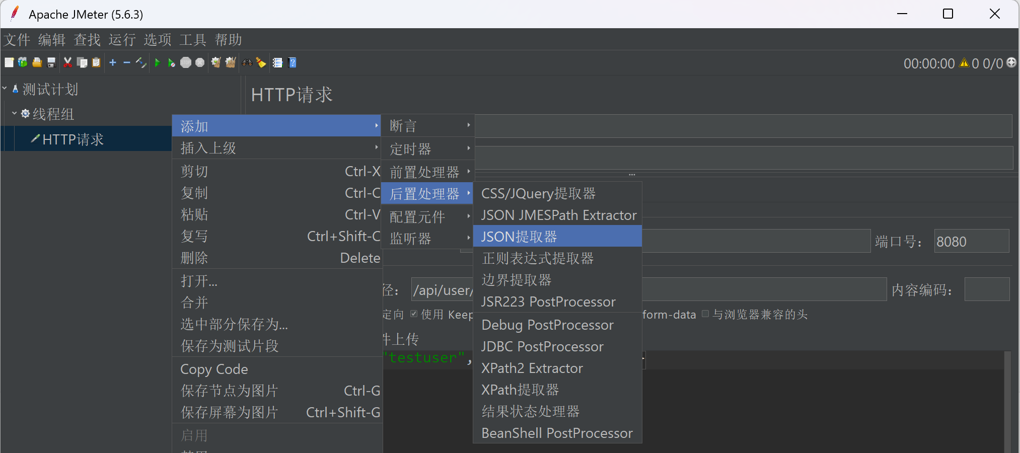Choose CSS/JQuery提取器 entry
Screen dimensions: 1020x453
pyautogui.click(x=557, y=193)
